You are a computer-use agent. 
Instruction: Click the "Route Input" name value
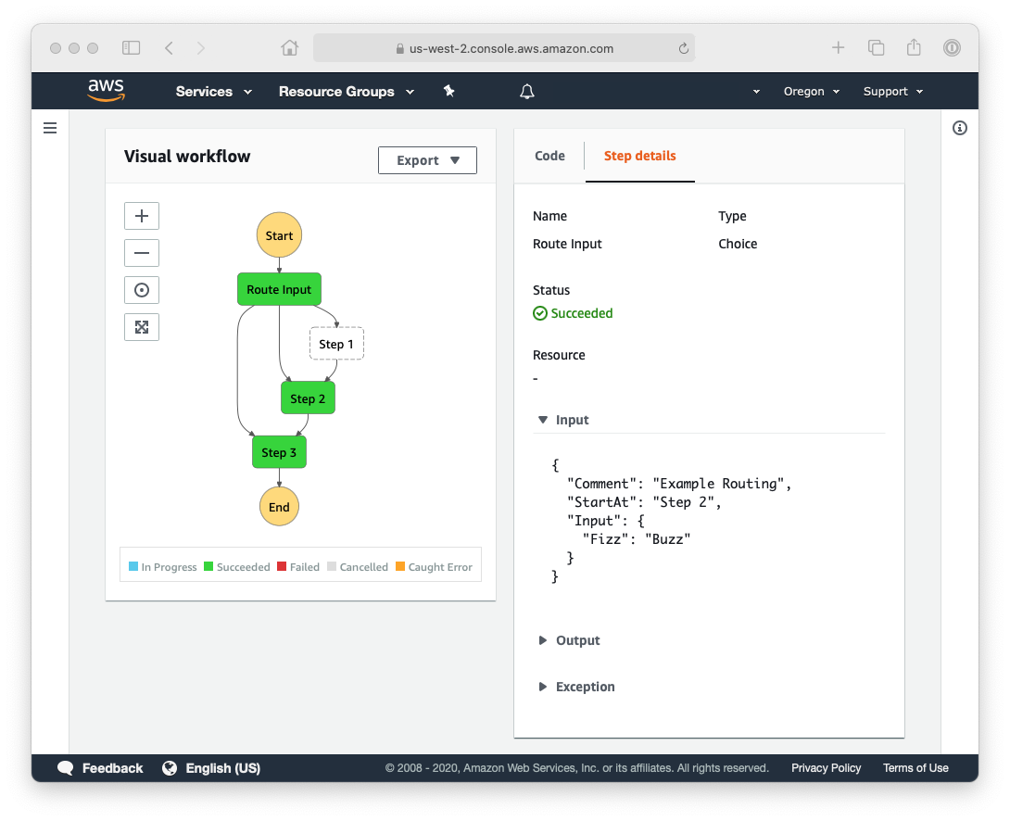pyautogui.click(x=567, y=244)
